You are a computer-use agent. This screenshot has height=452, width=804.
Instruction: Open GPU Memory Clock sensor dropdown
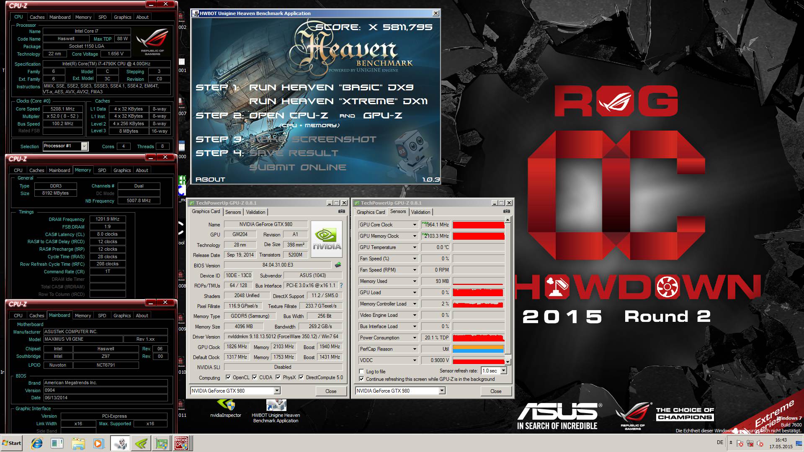tap(415, 236)
